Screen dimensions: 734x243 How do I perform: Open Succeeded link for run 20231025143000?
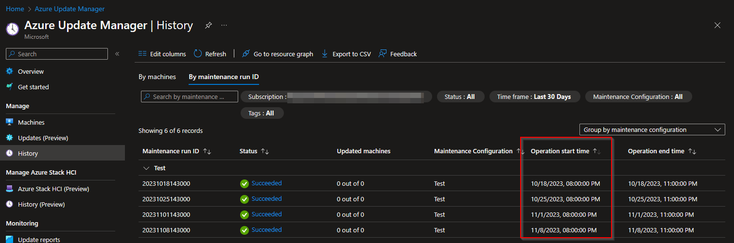(266, 199)
